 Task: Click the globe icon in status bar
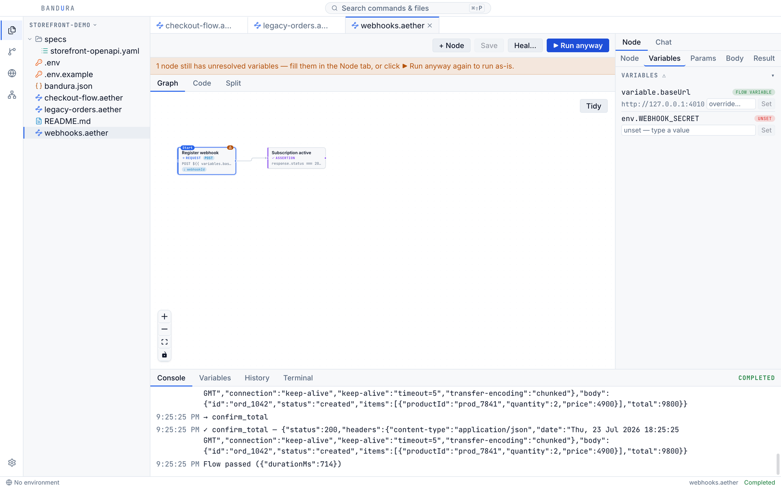pos(9,483)
